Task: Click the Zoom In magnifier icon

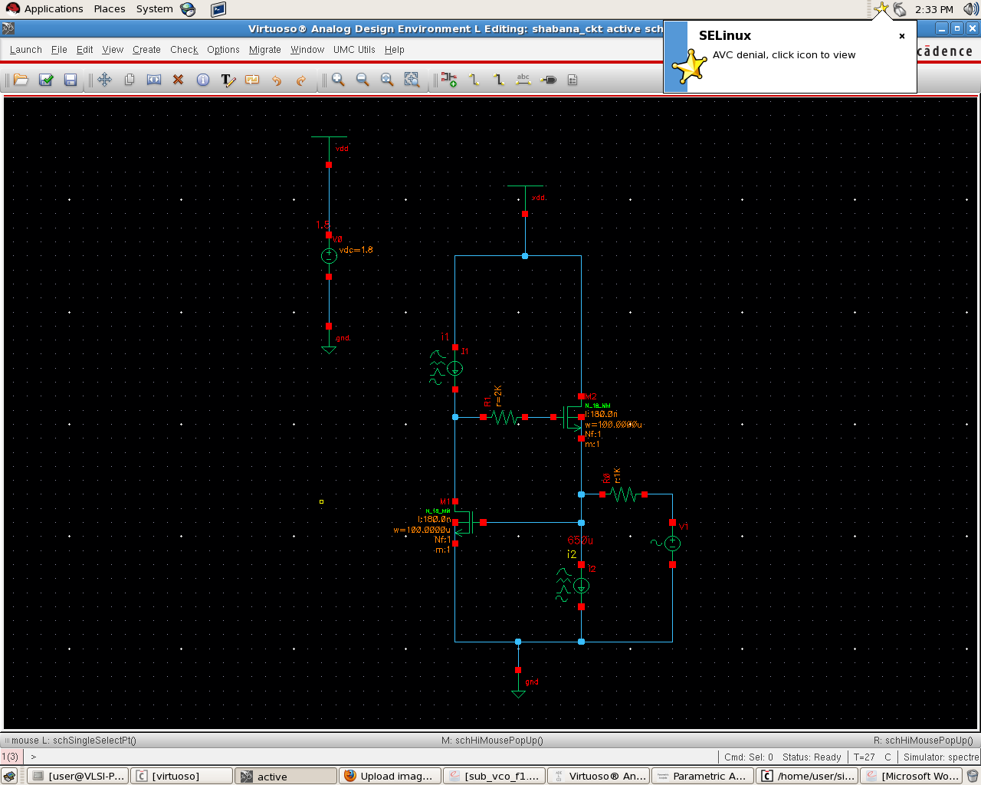Action: [x=338, y=80]
